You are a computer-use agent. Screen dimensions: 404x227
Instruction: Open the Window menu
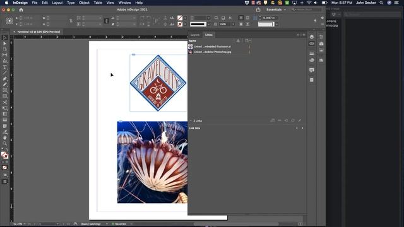pyautogui.click(x=125, y=3)
